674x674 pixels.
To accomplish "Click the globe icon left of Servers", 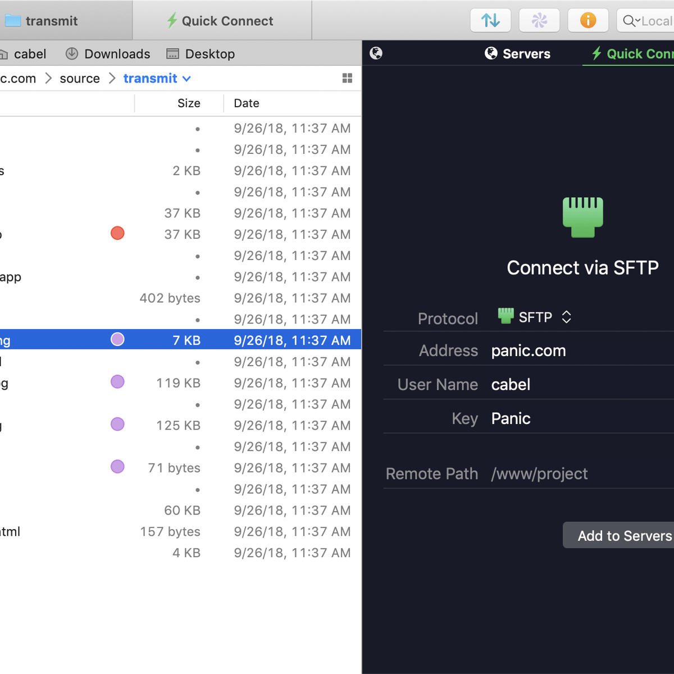I will click(x=376, y=53).
